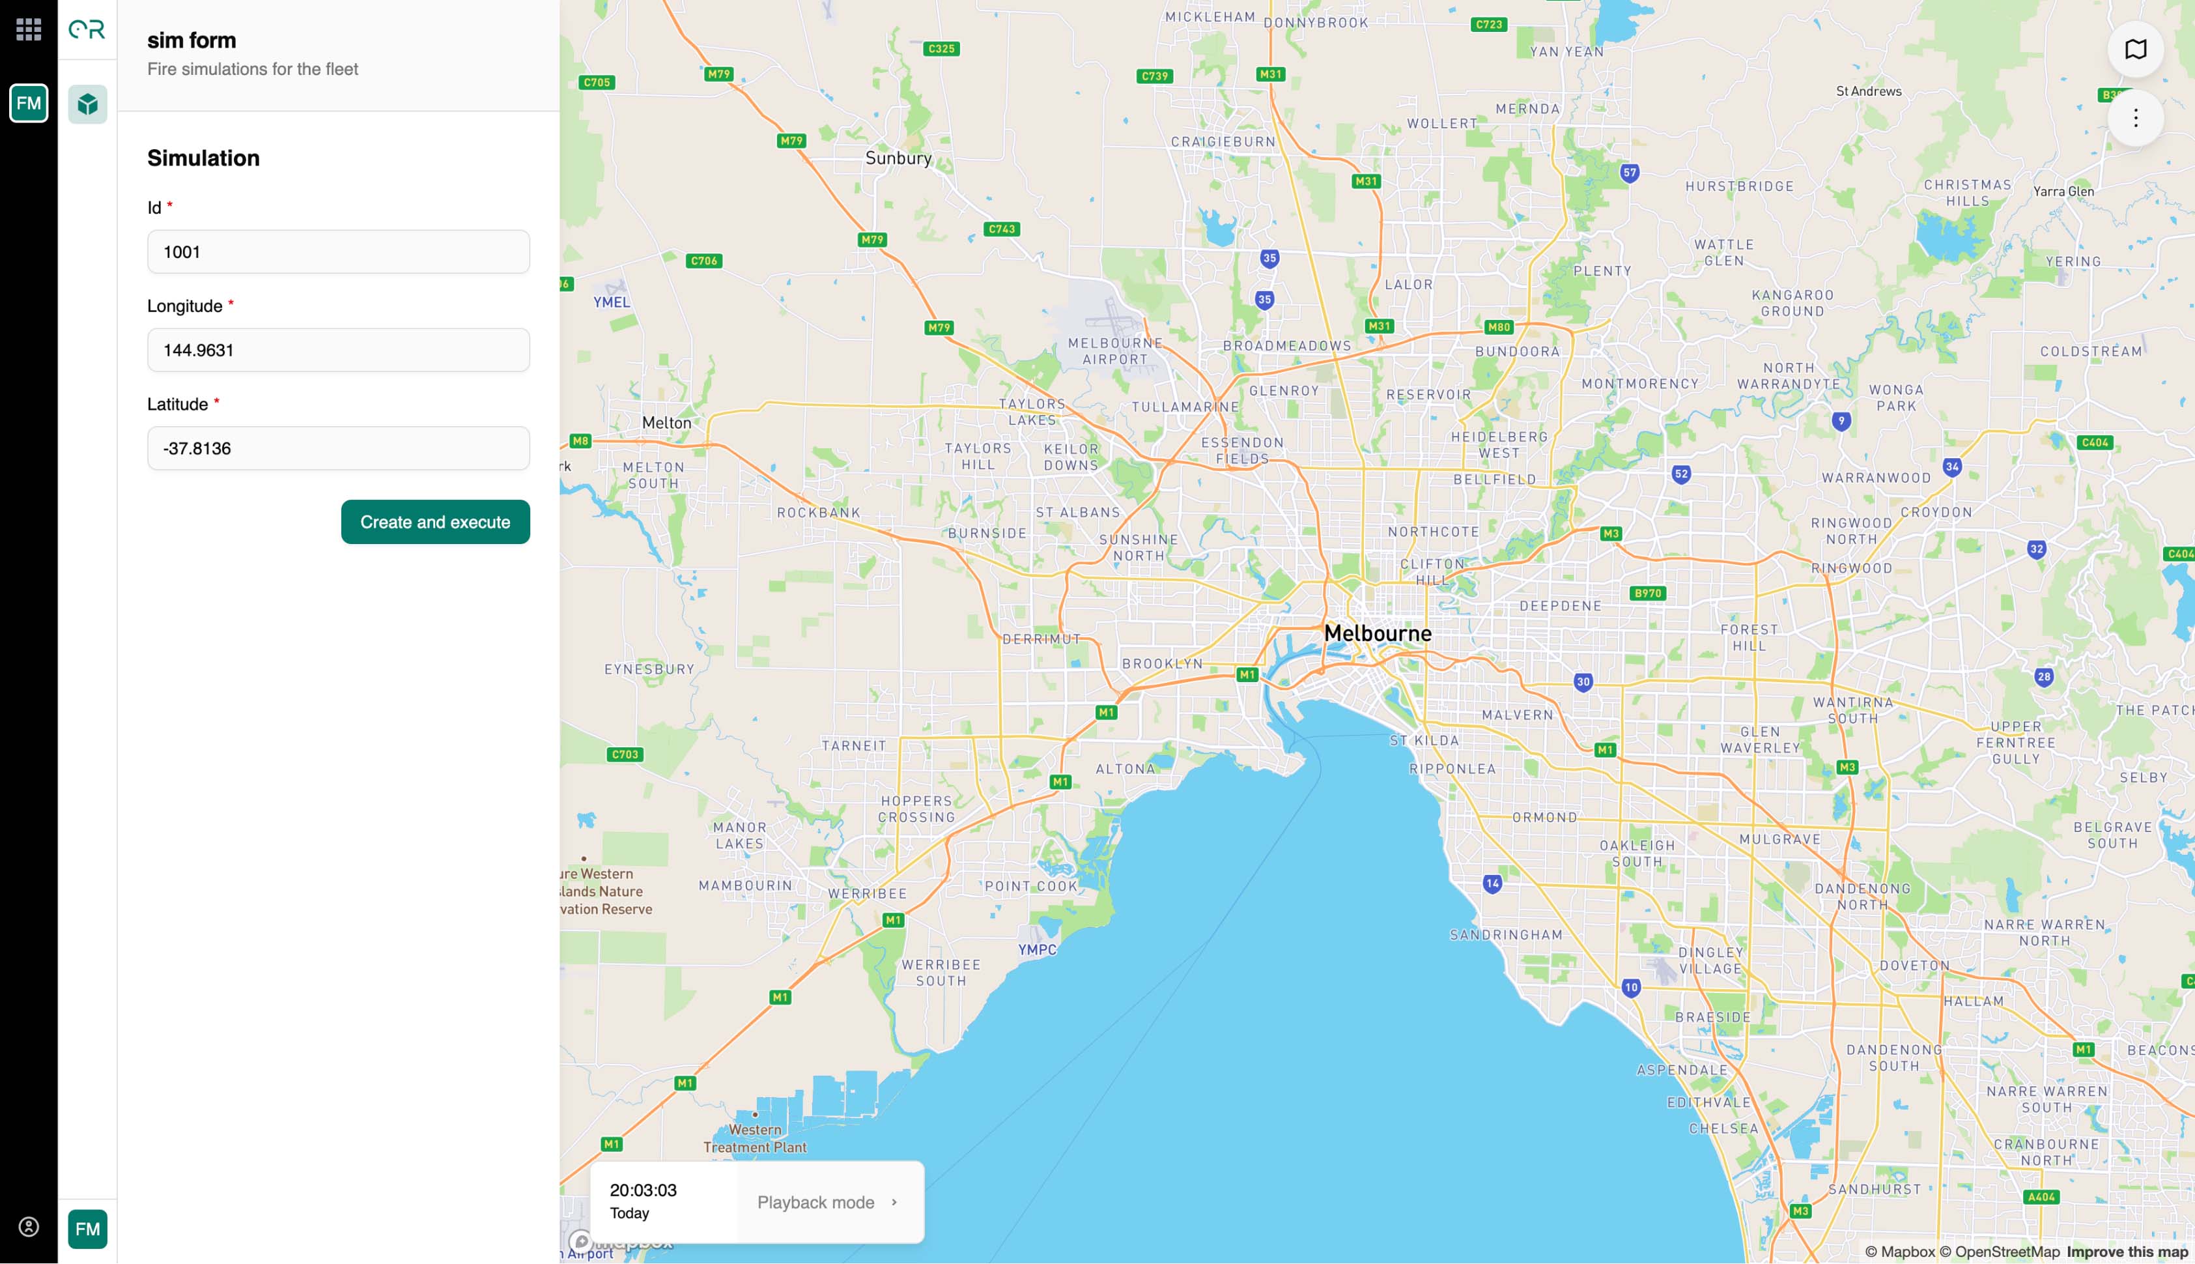The height and width of the screenshot is (1264, 2195).
Task: Click the Bundoora map label
Action: coord(1518,352)
